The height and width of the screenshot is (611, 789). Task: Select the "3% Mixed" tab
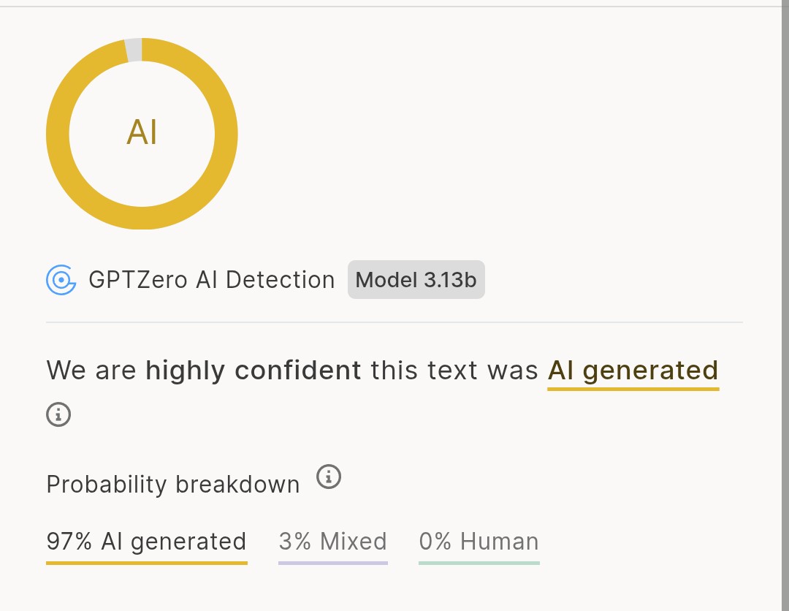point(332,542)
